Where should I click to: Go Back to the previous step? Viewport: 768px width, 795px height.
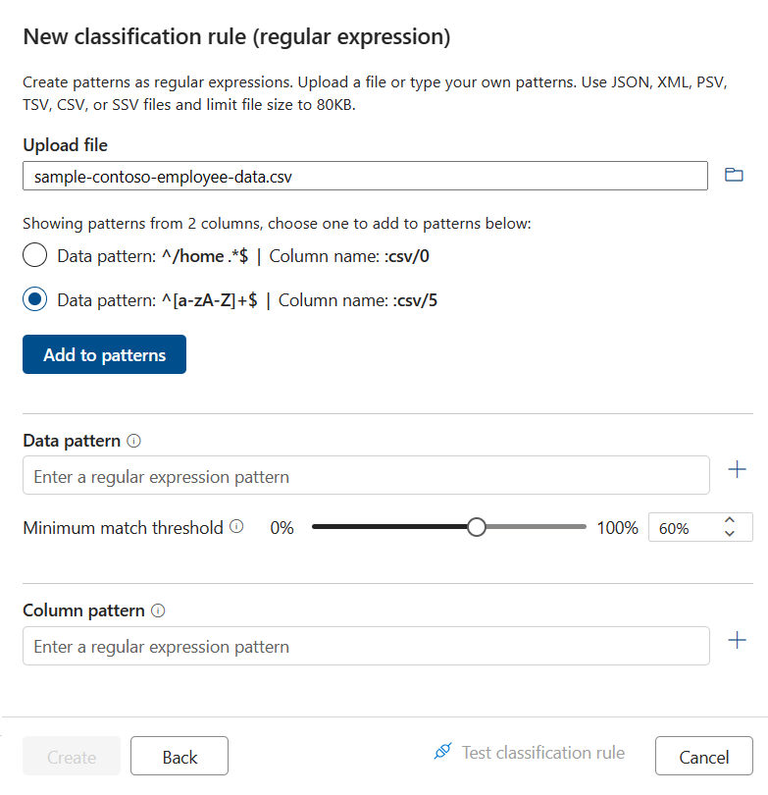click(x=179, y=756)
